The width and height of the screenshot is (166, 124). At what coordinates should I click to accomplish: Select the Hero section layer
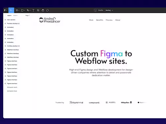point(11,20)
